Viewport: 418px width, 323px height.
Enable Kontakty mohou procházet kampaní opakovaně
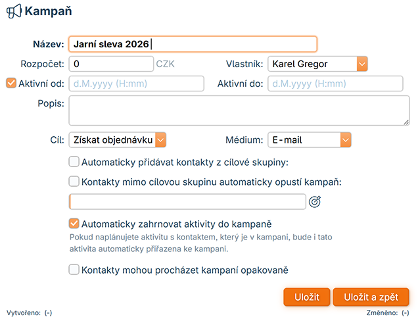[74, 269]
